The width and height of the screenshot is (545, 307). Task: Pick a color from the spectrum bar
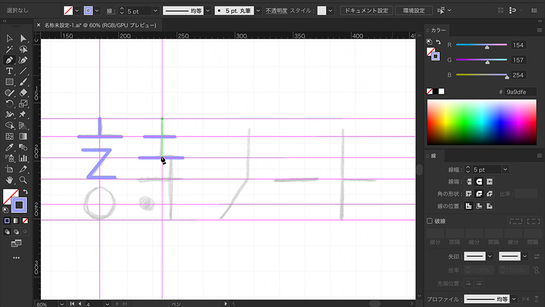pyautogui.click(x=482, y=122)
